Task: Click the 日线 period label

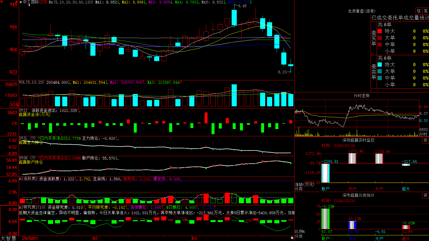Action: (43, 2)
